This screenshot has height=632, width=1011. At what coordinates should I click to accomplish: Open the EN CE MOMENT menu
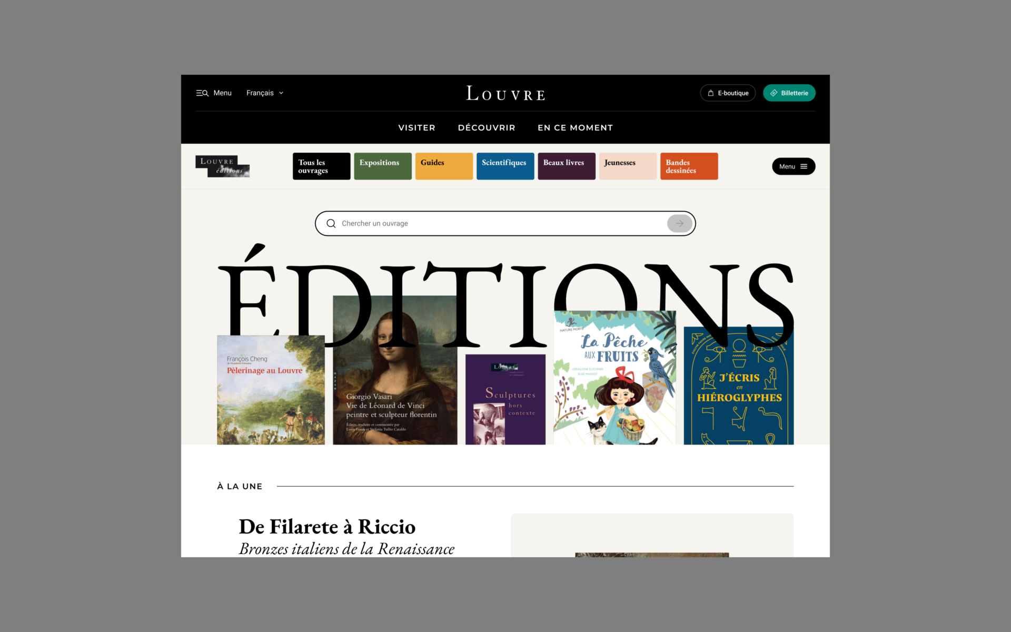pos(575,127)
